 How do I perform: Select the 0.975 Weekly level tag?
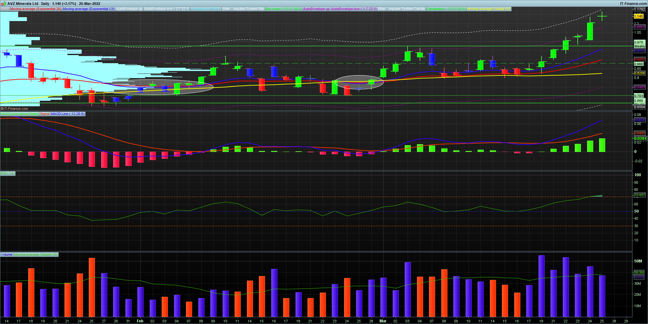click(x=640, y=44)
